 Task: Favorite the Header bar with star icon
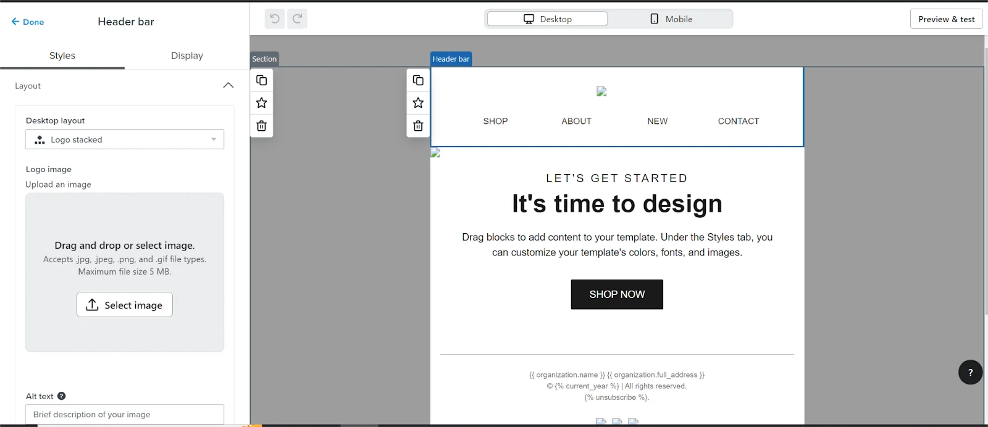418,103
